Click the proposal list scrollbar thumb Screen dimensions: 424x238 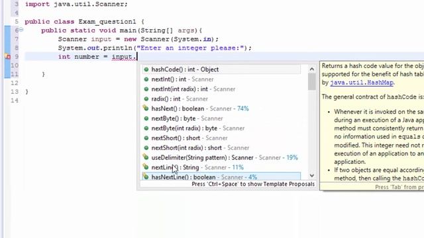[x=312, y=81]
